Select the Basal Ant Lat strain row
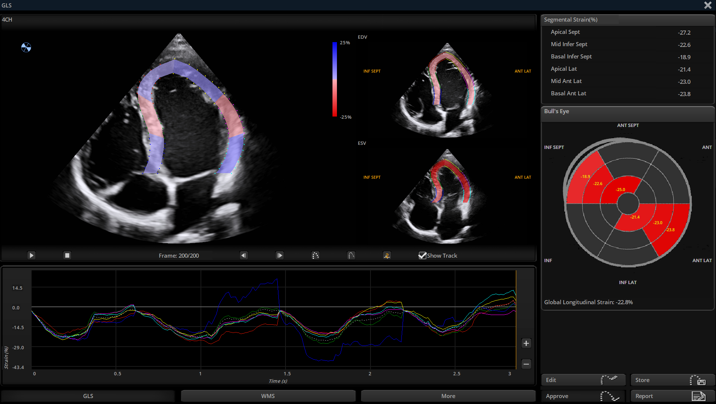 click(x=627, y=94)
